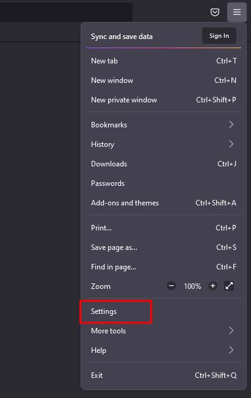
Task: Expand the More tools submenu
Action: (x=164, y=331)
